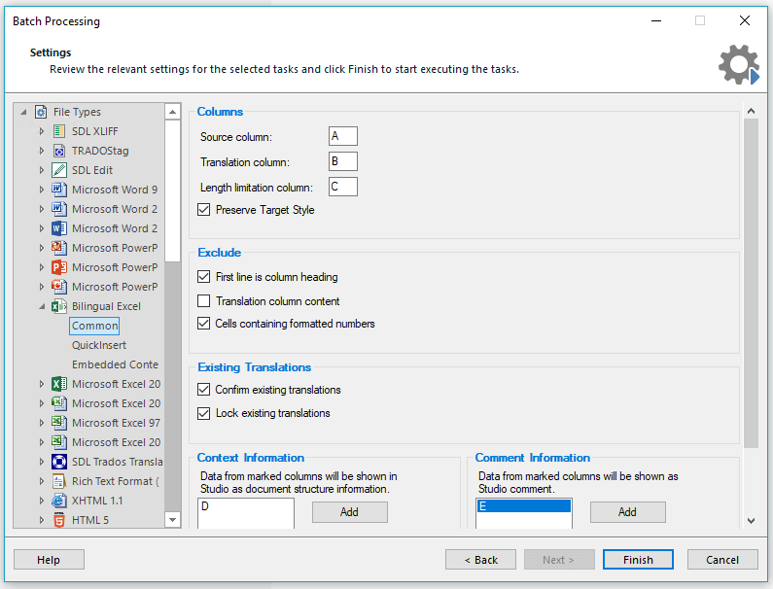Uncheck Preserve Target Style
The height and width of the screenshot is (589, 773).
coord(203,210)
